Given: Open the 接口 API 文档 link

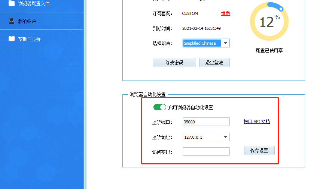Looking at the screenshot, I should (257, 122).
